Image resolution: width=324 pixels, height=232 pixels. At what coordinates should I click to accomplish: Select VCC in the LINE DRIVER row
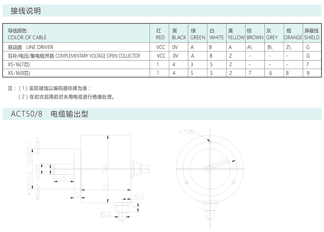coord(161,47)
